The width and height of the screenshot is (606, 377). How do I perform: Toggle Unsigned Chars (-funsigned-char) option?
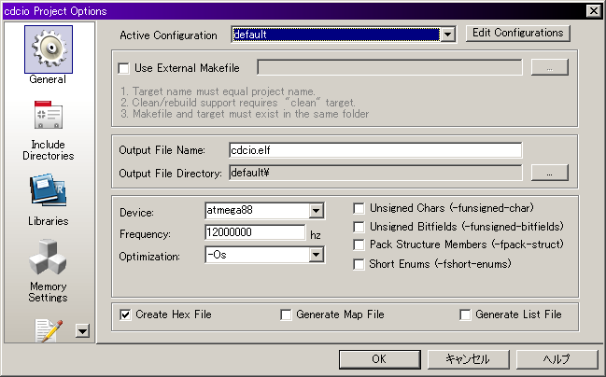(x=359, y=209)
